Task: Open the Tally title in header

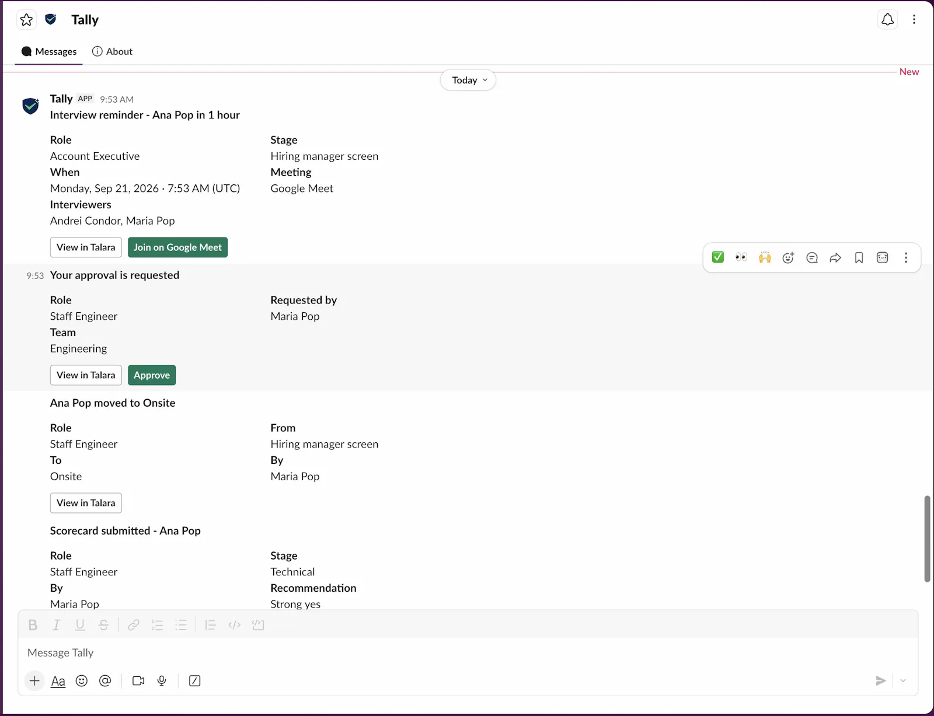Action: point(85,20)
